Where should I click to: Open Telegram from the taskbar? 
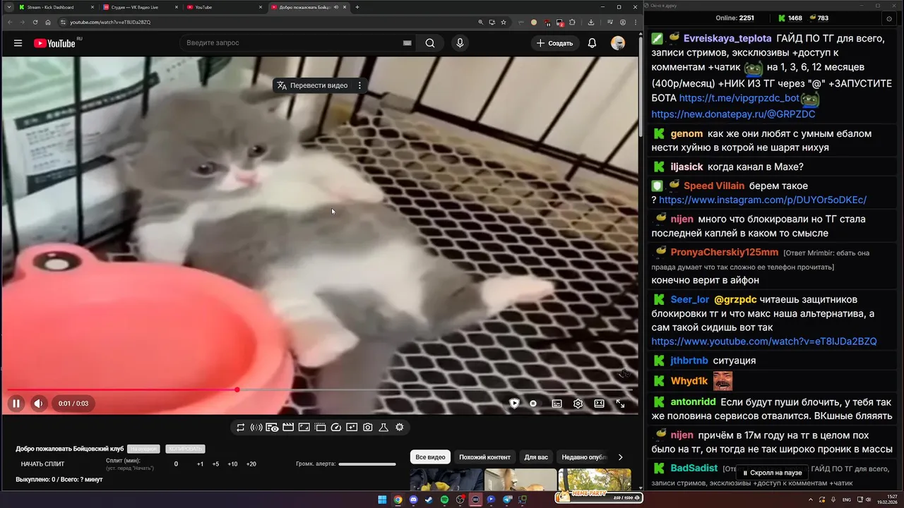click(x=507, y=500)
